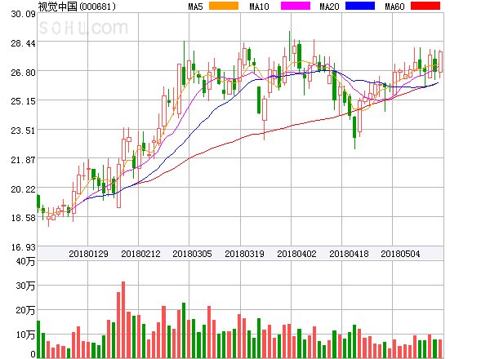
Task: Click the 30.09 price axis label
Action: point(23,14)
